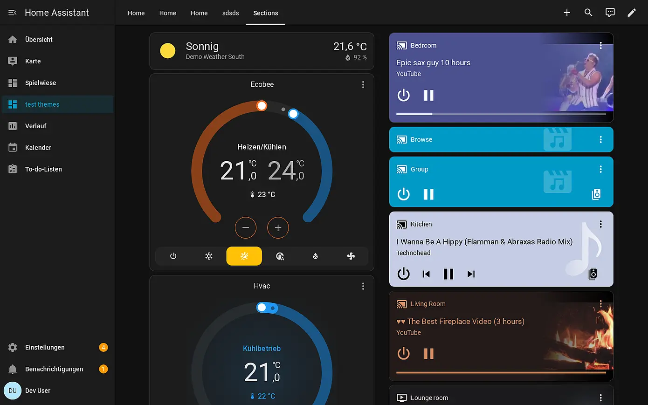Turn off the Ecobee thermostat with its power icon

coord(173,256)
